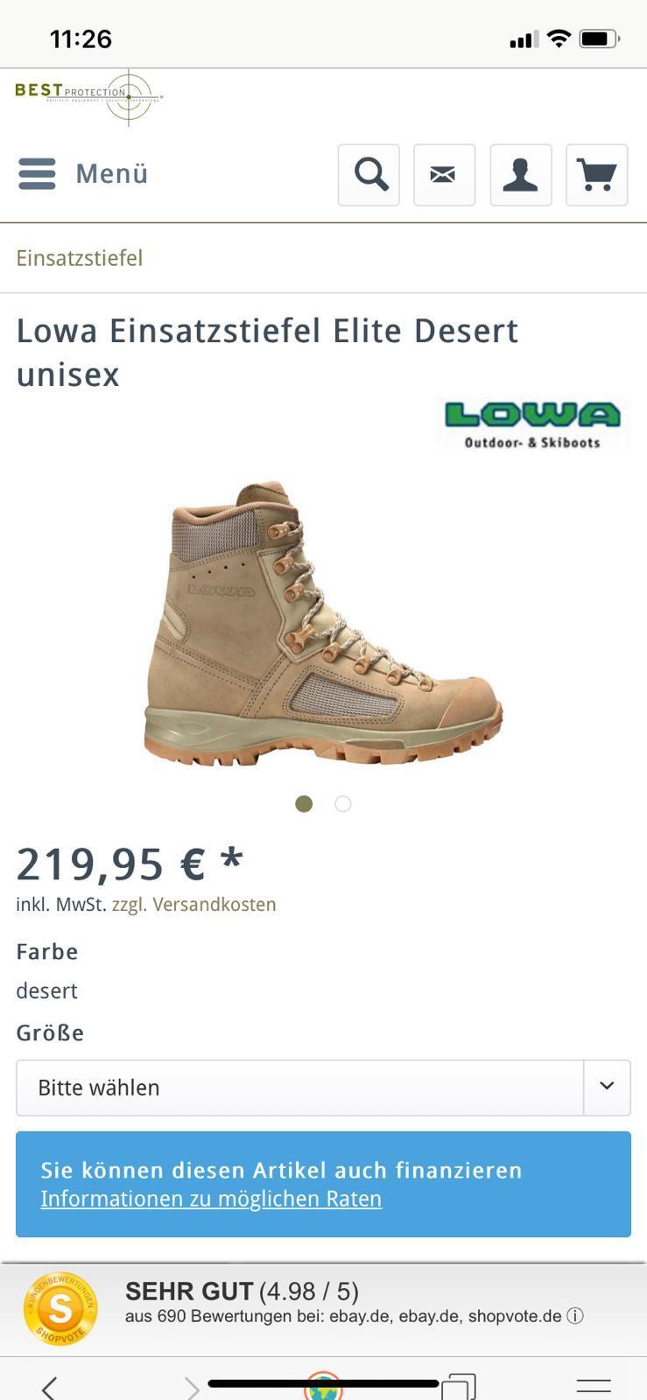This screenshot has height=1400, width=647.
Task: Open the shopping cart icon
Action: tap(597, 175)
